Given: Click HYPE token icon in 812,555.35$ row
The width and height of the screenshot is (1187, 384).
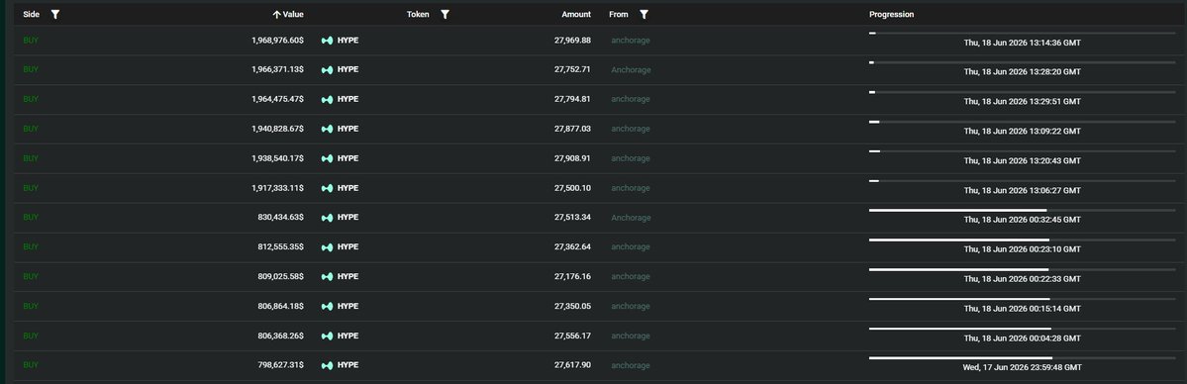Looking at the screenshot, I should click(327, 246).
